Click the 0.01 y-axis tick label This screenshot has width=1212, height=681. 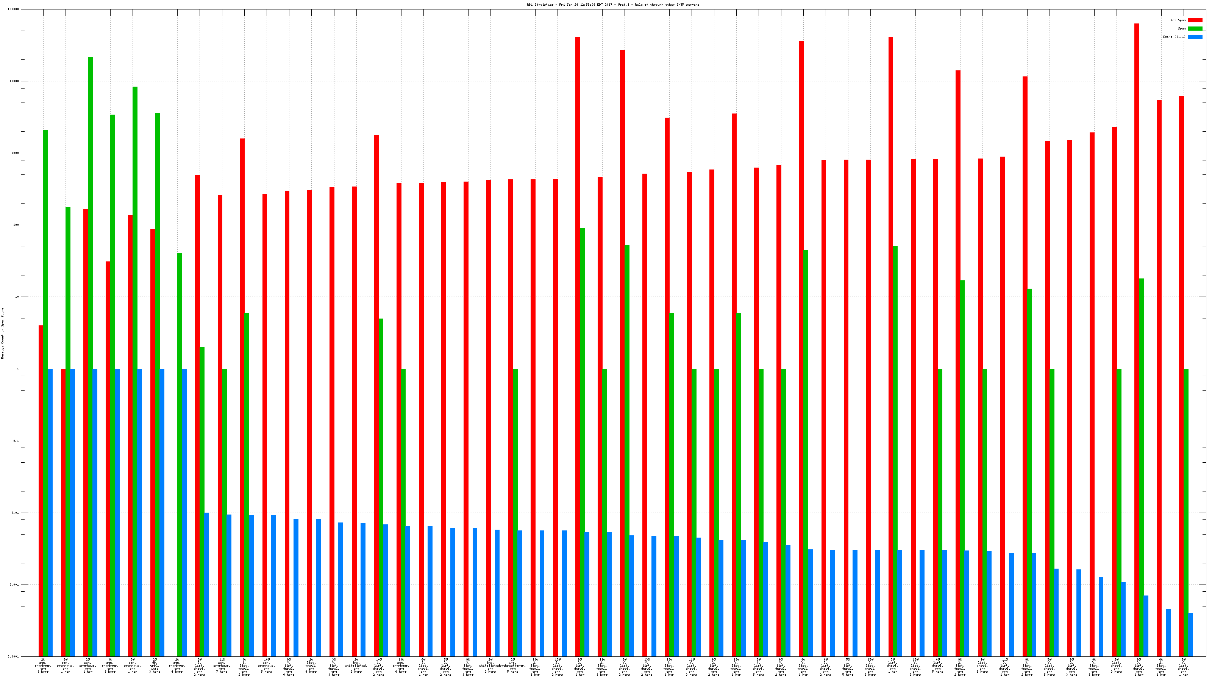point(15,513)
